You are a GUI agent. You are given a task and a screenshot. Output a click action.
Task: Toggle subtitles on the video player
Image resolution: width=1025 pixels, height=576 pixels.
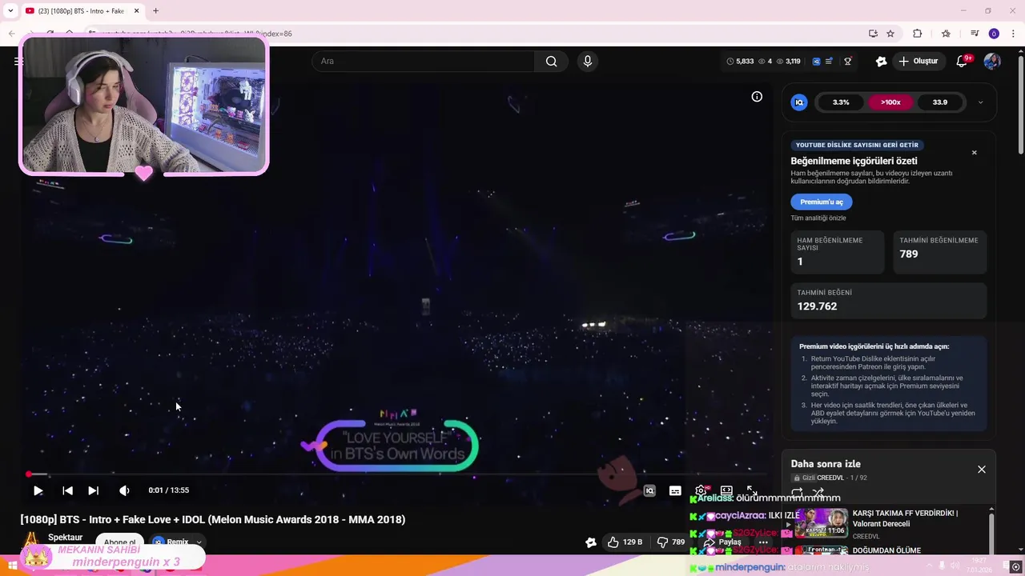[x=675, y=490]
